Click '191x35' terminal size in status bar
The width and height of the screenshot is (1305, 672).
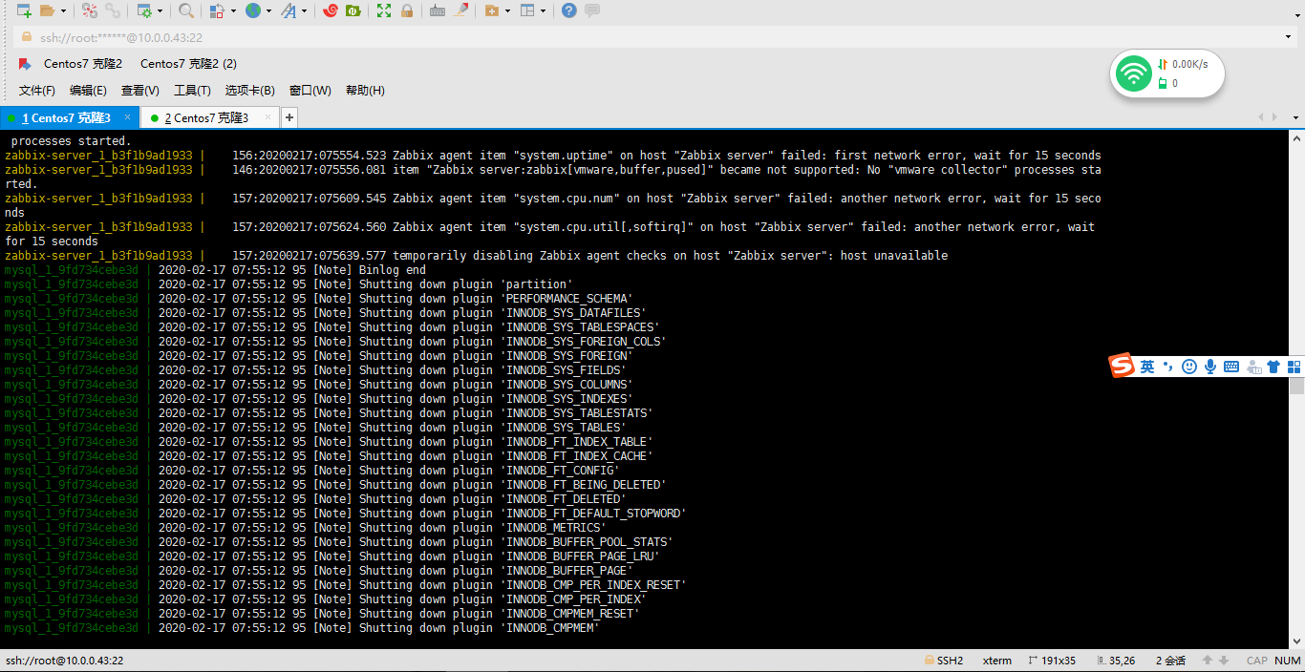tap(1058, 661)
